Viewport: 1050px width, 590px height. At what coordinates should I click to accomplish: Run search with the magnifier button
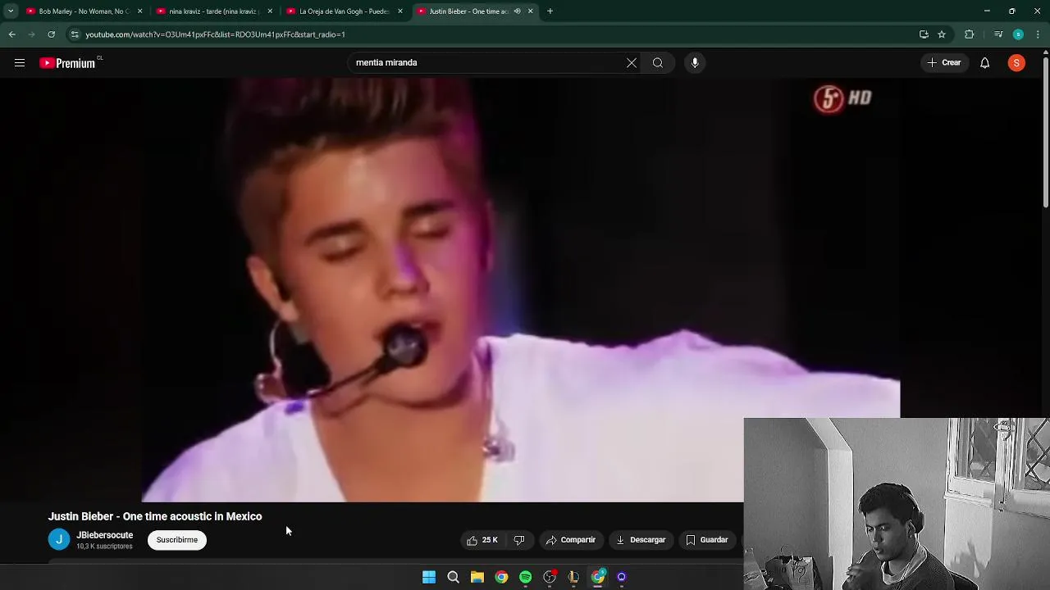(x=658, y=63)
